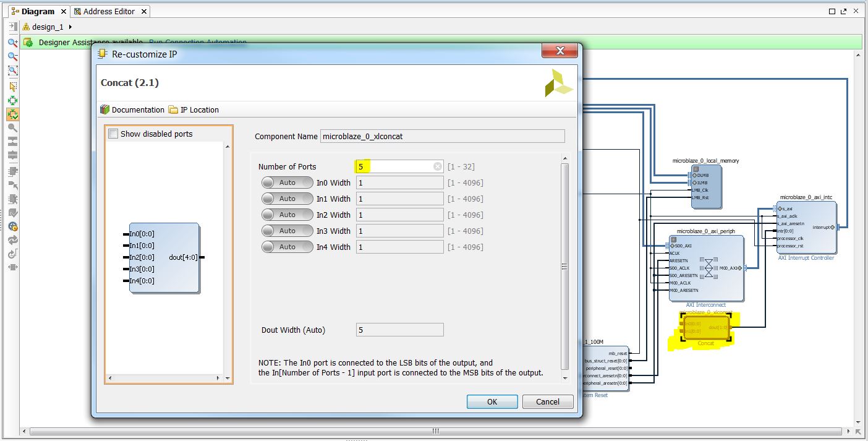868x441 pixels.
Task: Expand the s_axi interface on microblaze_0_axi_intc
Action: (x=781, y=208)
